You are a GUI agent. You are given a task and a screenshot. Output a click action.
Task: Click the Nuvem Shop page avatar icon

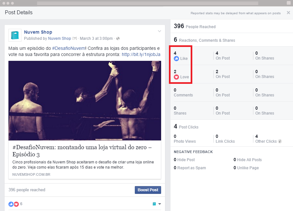(15, 35)
